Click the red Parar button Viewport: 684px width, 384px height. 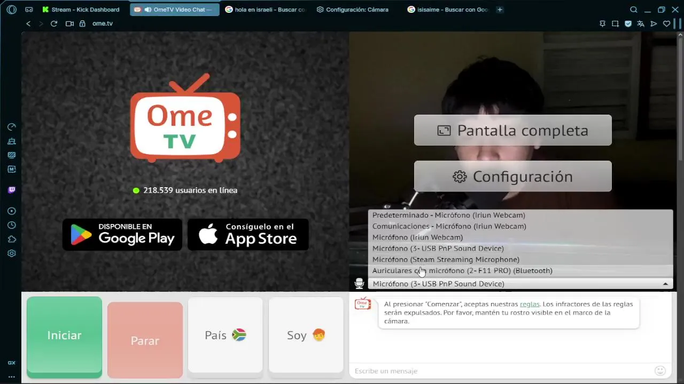pyautogui.click(x=145, y=340)
